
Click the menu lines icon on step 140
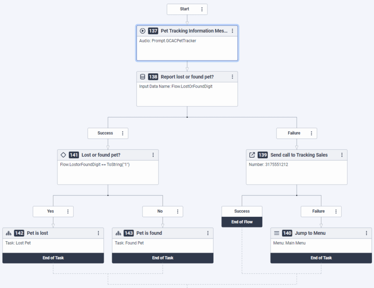277,233
